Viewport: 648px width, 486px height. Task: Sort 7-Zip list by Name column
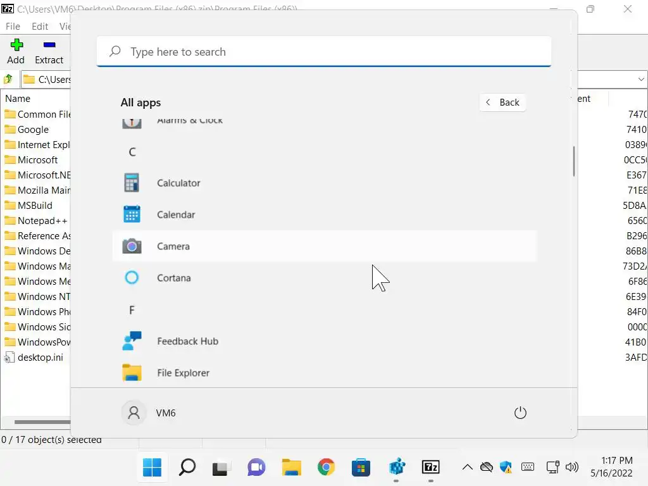tap(18, 98)
